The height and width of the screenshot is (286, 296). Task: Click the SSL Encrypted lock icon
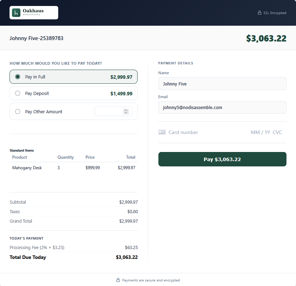coord(260,13)
